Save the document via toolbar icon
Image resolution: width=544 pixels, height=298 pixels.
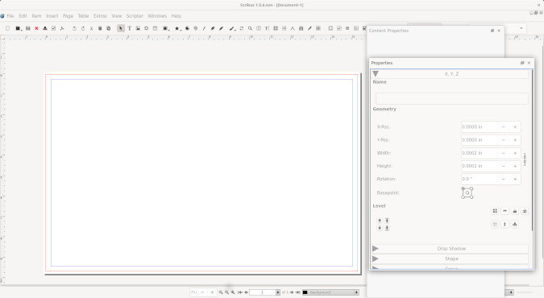(27, 28)
